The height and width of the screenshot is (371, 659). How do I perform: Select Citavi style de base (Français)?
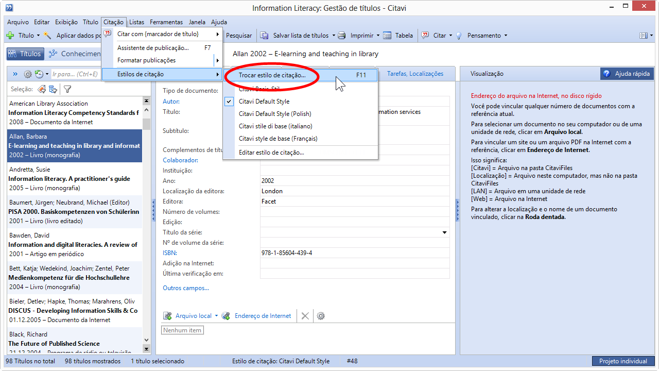pyautogui.click(x=300, y=139)
